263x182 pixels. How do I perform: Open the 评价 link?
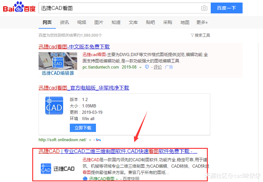pyautogui.click(x=158, y=67)
